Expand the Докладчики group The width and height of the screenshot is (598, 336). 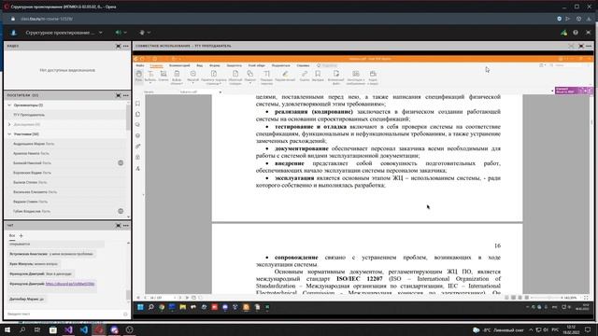click(x=9, y=124)
